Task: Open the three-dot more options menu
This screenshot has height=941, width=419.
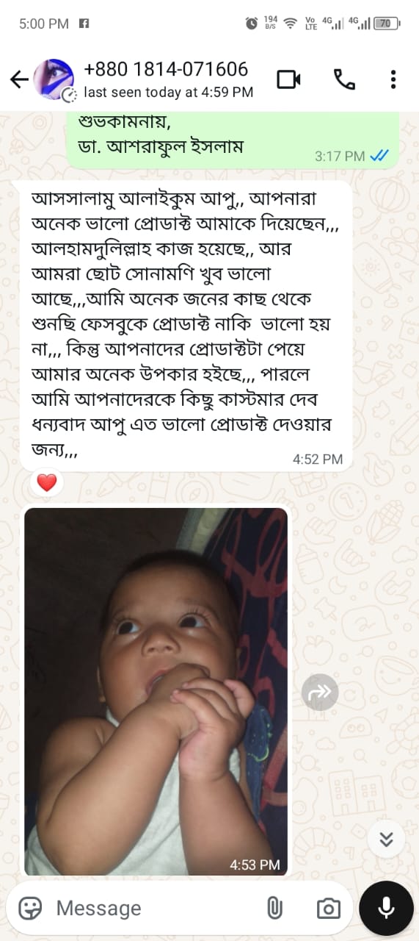Action: pyautogui.click(x=393, y=79)
